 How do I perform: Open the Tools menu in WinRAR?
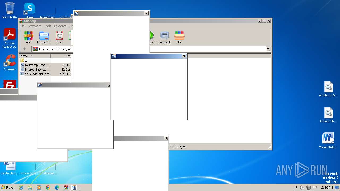(48, 26)
